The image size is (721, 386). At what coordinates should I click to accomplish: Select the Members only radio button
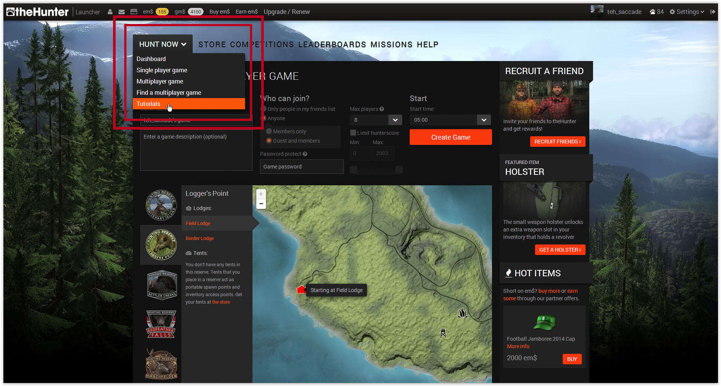(x=269, y=131)
